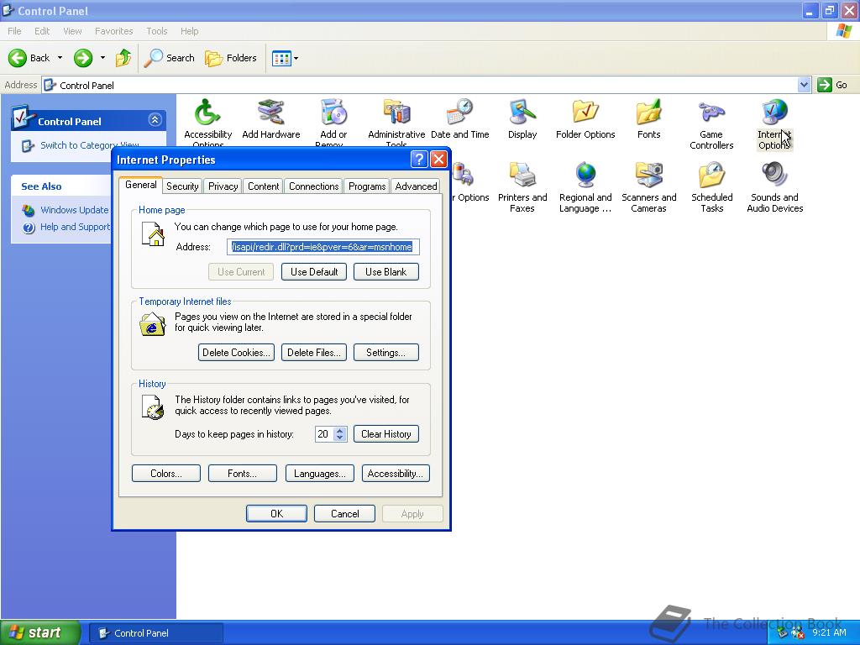Screen dimensions: 860x645
Task: Switch to the Connections tab
Action: click(314, 186)
